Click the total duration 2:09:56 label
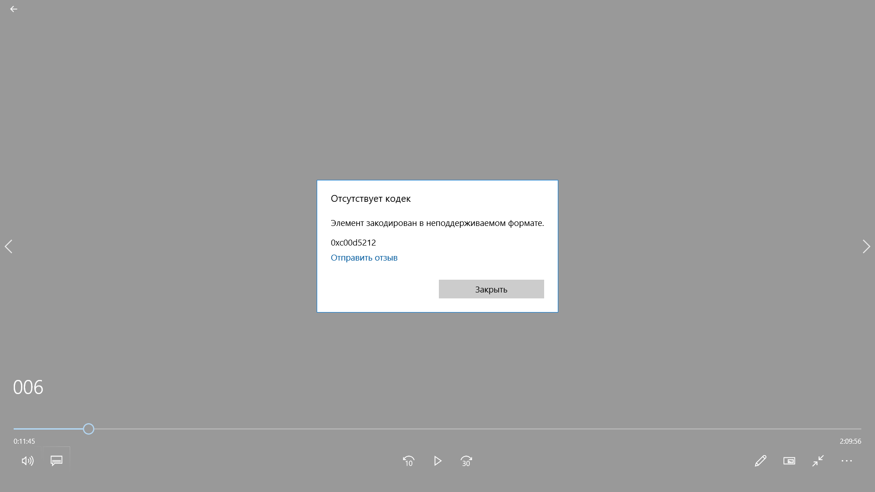Viewport: 875px width, 492px height. click(850, 441)
